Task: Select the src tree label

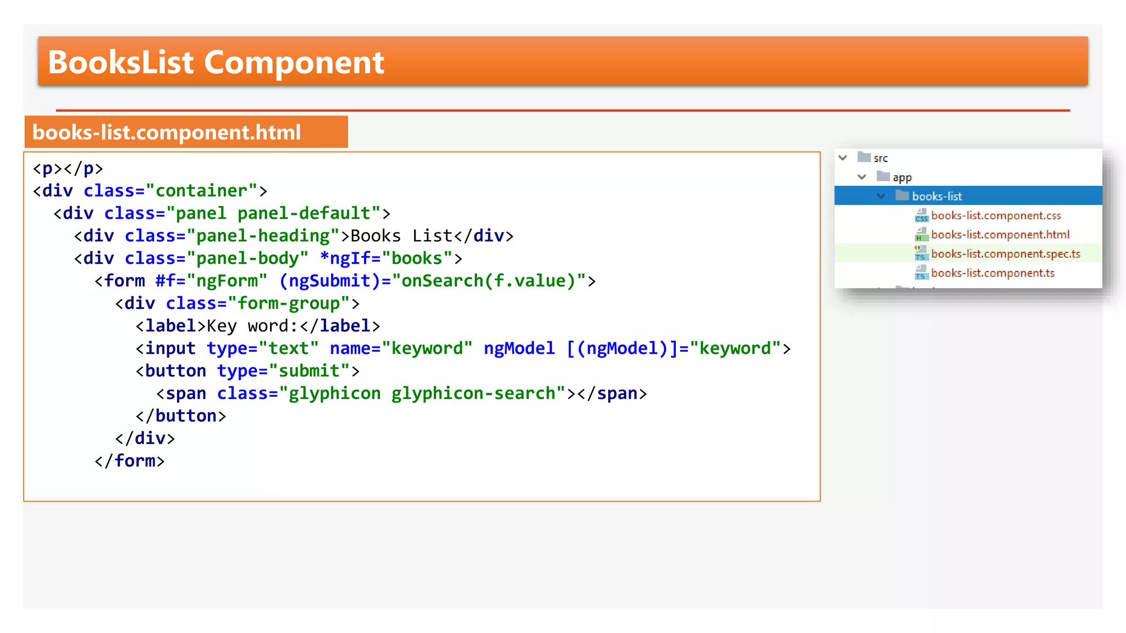Action: coord(881,158)
